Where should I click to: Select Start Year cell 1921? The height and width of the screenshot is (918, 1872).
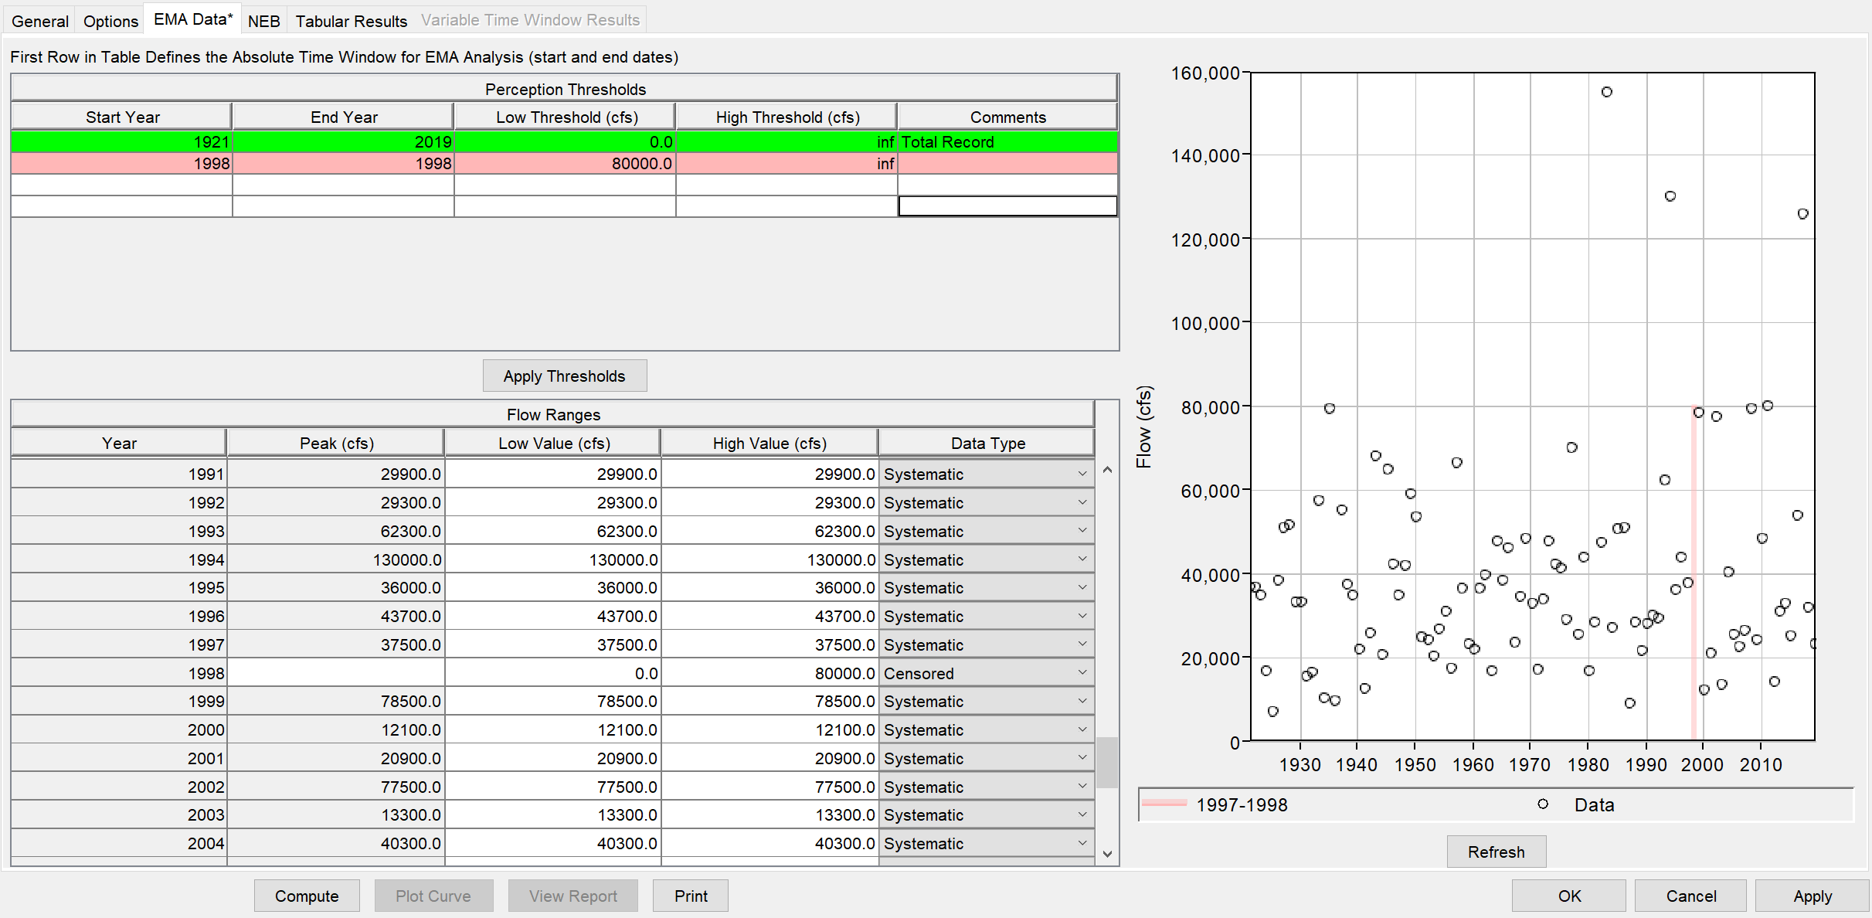[121, 141]
